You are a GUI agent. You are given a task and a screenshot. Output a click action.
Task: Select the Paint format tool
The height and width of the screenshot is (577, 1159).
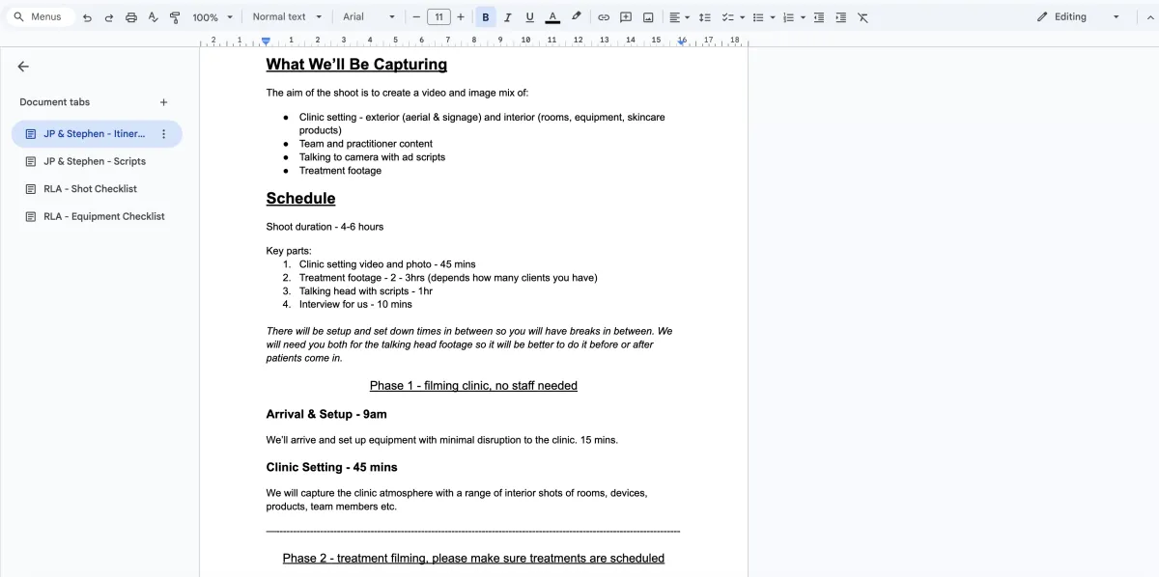click(x=175, y=17)
